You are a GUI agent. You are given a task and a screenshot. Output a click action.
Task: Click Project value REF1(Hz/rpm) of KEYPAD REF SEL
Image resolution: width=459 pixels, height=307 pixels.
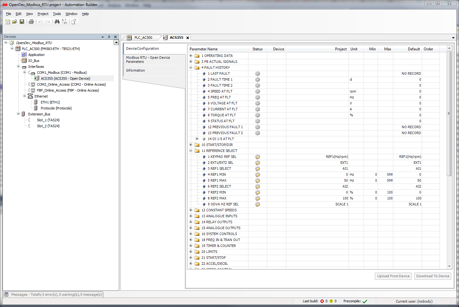[337, 157]
